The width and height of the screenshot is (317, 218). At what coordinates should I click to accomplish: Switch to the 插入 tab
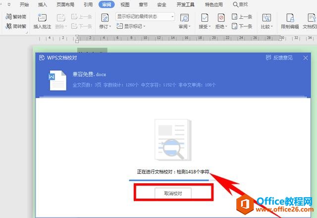(x=43, y=4)
